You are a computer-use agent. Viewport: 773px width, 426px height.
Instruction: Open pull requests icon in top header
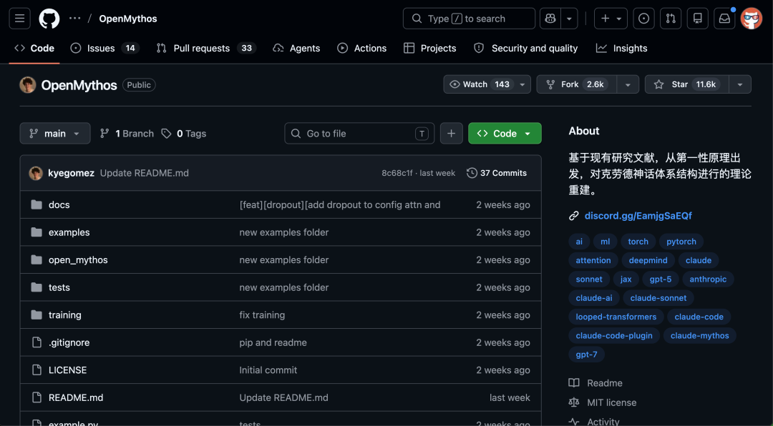tap(671, 19)
